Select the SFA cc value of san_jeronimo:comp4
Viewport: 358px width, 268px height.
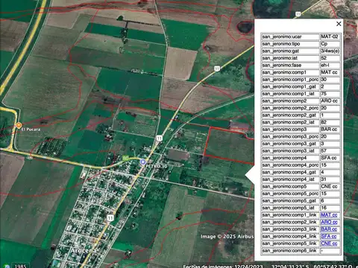(330, 158)
